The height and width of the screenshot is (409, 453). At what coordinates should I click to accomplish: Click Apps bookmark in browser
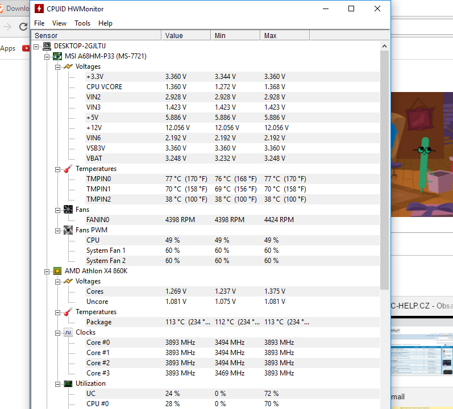tap(8, 48)
